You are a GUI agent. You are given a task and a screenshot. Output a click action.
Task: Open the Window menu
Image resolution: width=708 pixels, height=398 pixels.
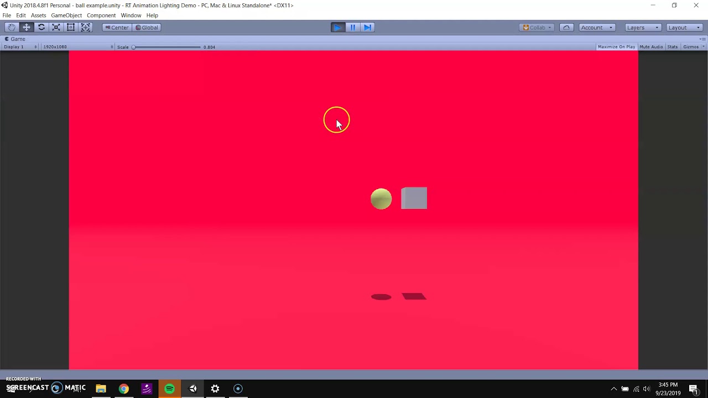pos(131,15)
